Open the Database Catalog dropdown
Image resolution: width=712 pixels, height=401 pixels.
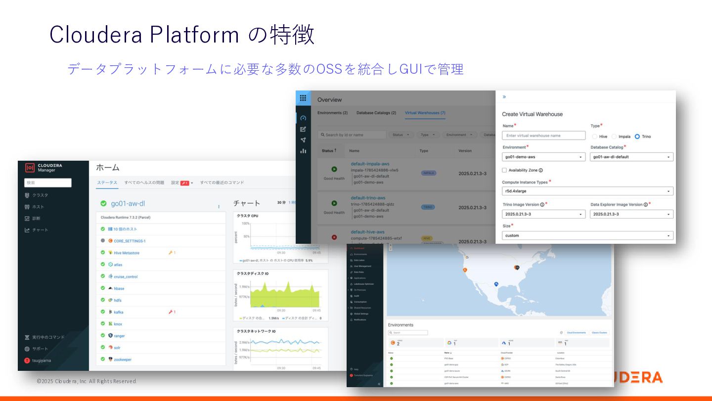pos(632,157)
